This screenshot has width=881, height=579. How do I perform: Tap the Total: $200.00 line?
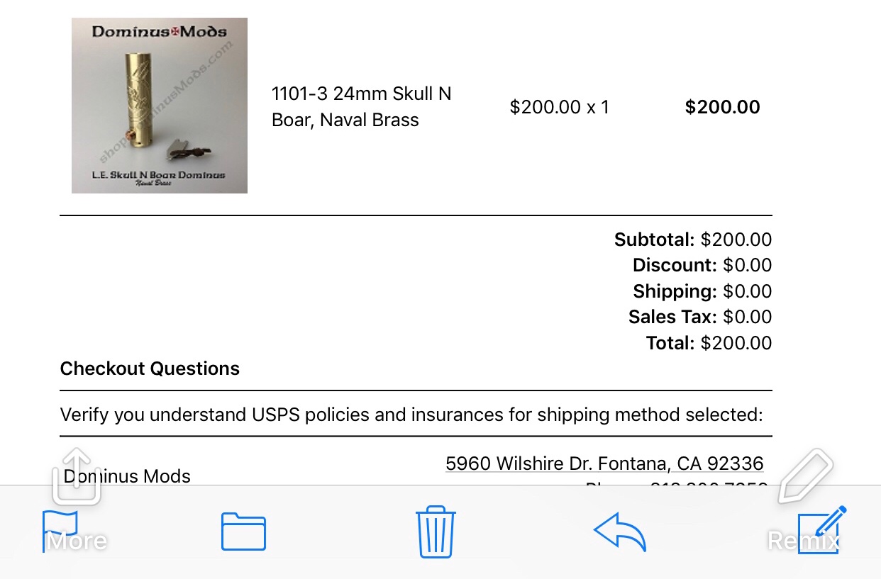[709, 343]
